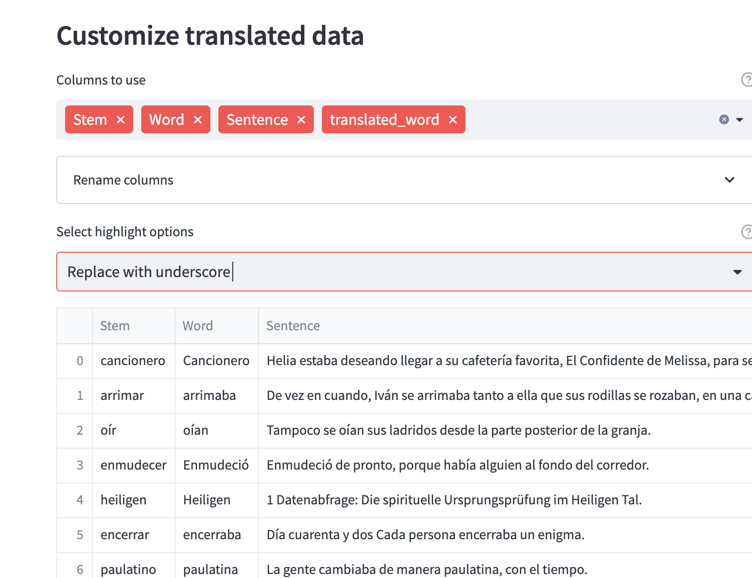Clear all selected columns
The image size is (752, 578).
coord(724,119)
